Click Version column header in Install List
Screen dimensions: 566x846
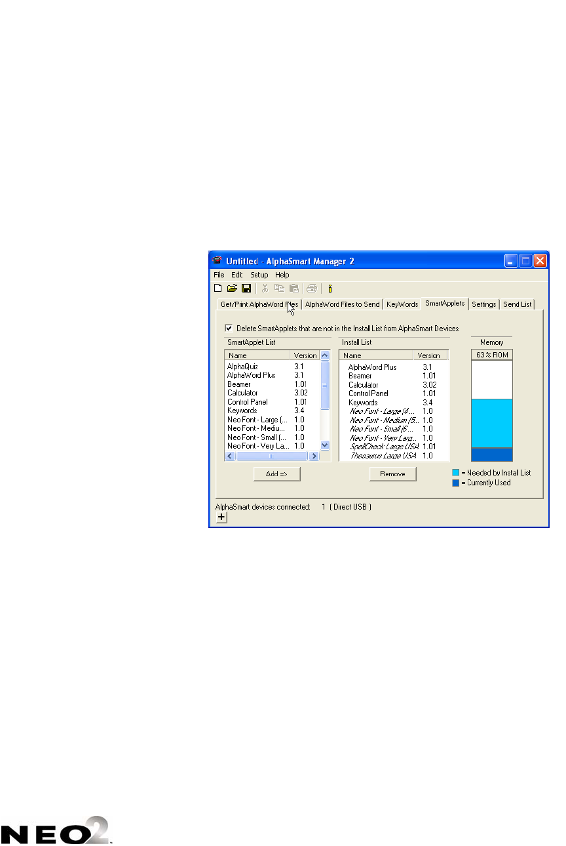click(431, 355)
